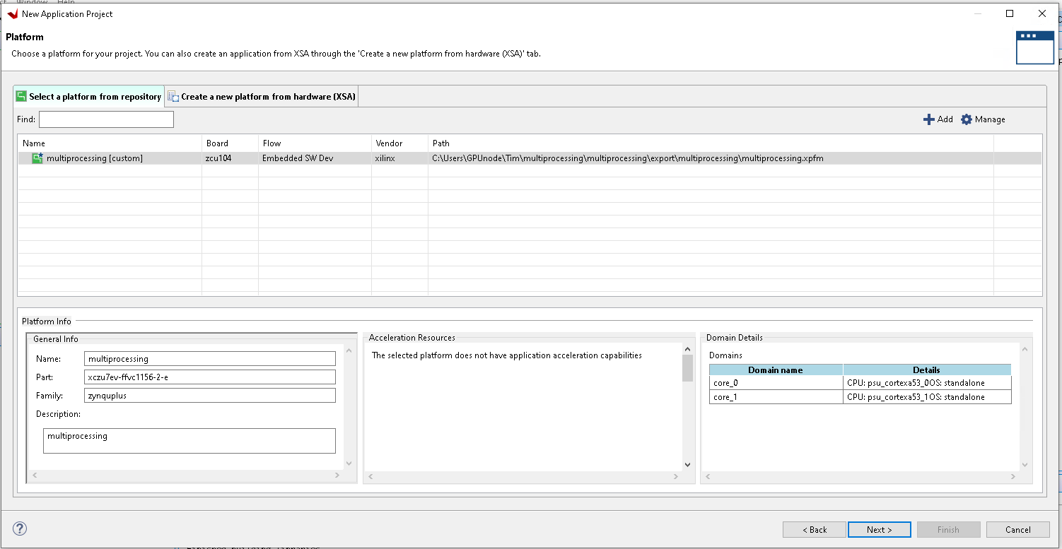Click the acceleration capabilities message text
The width and height of the screenshot is (1062, 549).
point(507,355)
